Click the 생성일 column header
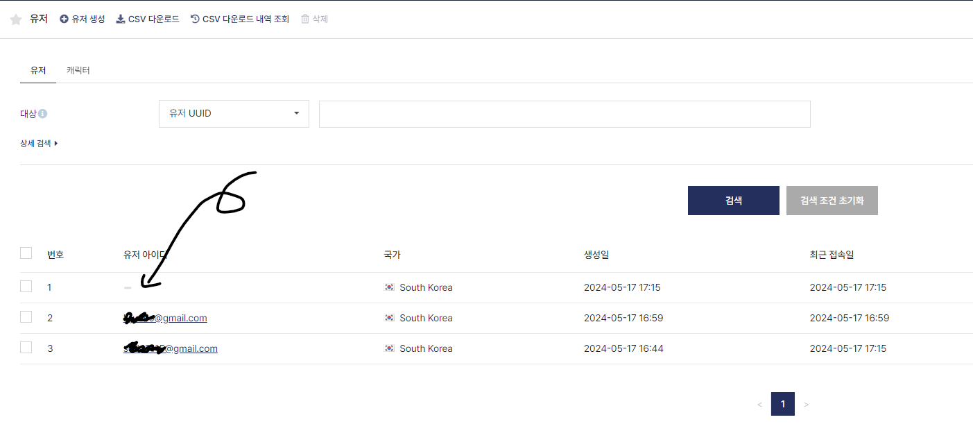The height and width of the screenshot is (440, 973). click(596, 255)
